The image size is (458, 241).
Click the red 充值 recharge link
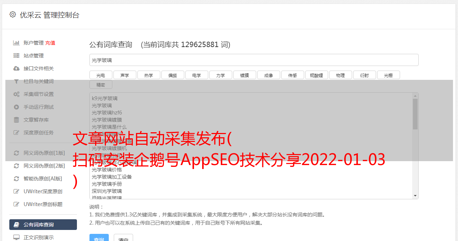(x=50, y=43)
